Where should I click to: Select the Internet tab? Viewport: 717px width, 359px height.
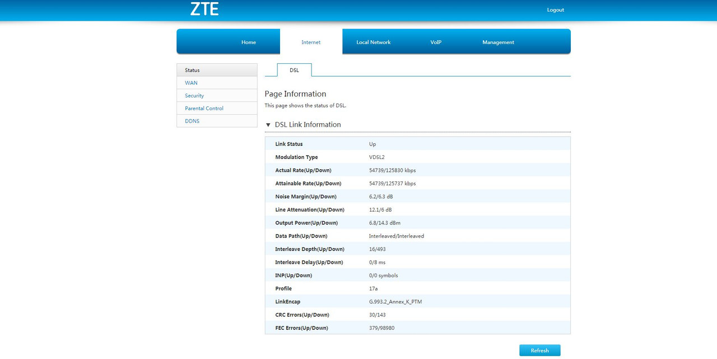[311, 42]
